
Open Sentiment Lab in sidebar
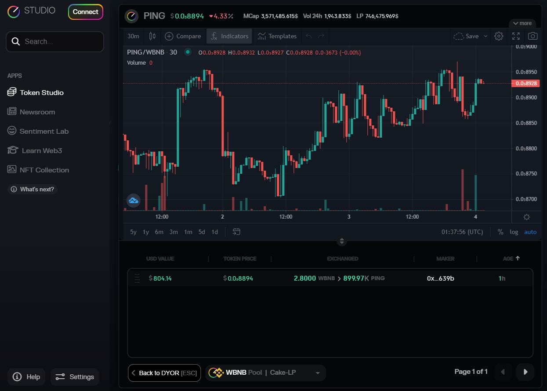[x=43, y=131]
